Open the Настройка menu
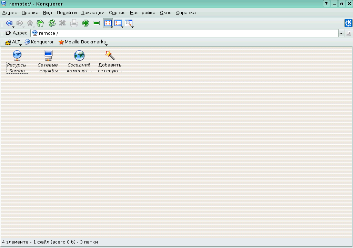Viewport: 353px width, 248px height. 142,13
